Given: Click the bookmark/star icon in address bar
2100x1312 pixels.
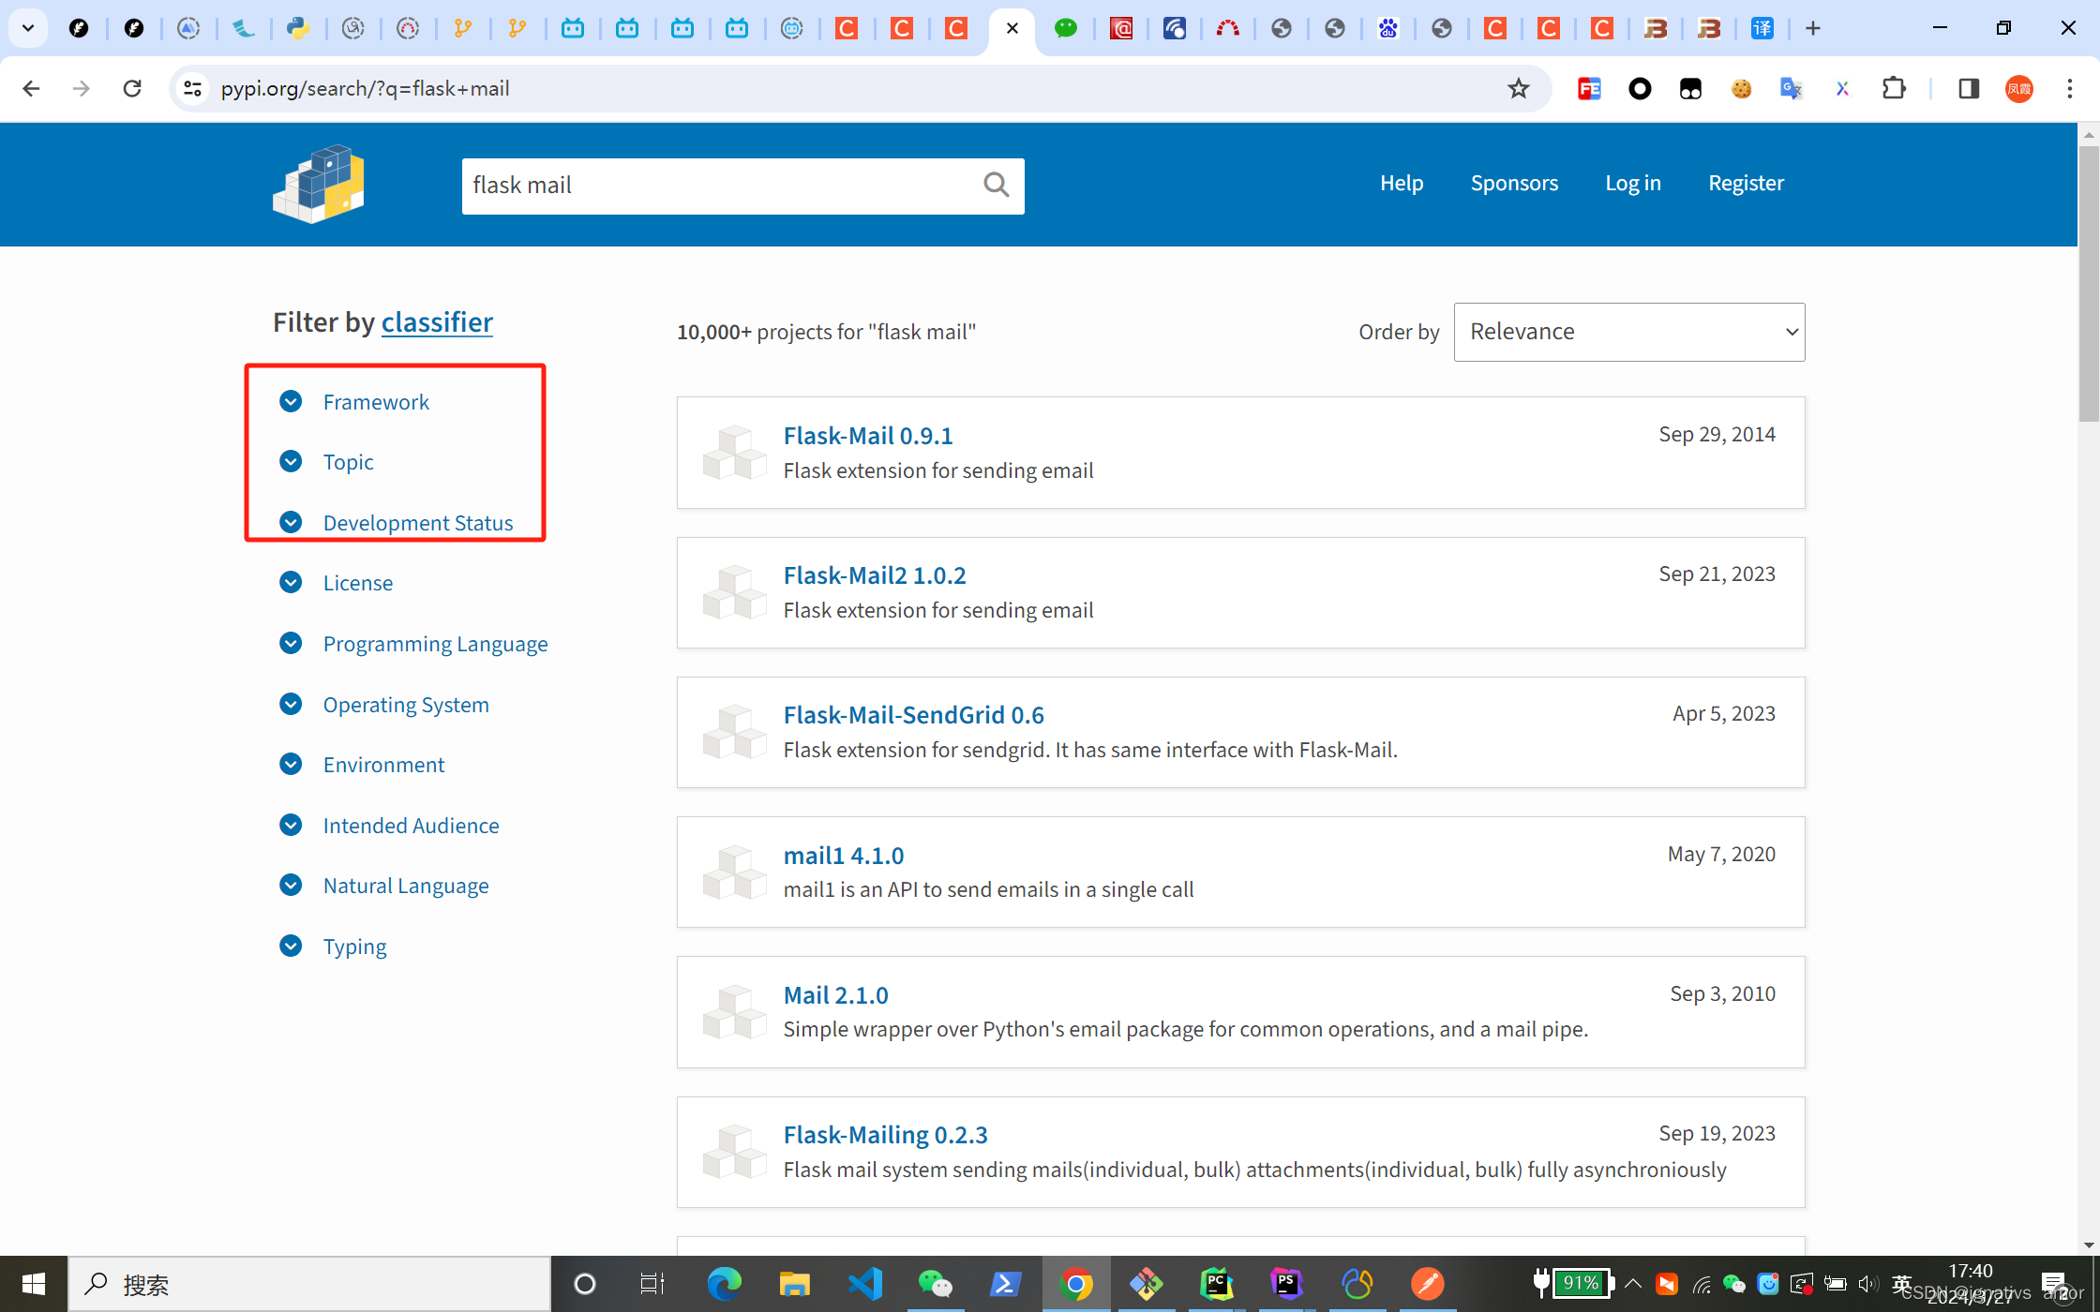Looking at the screenshot, I should 1518,86.
